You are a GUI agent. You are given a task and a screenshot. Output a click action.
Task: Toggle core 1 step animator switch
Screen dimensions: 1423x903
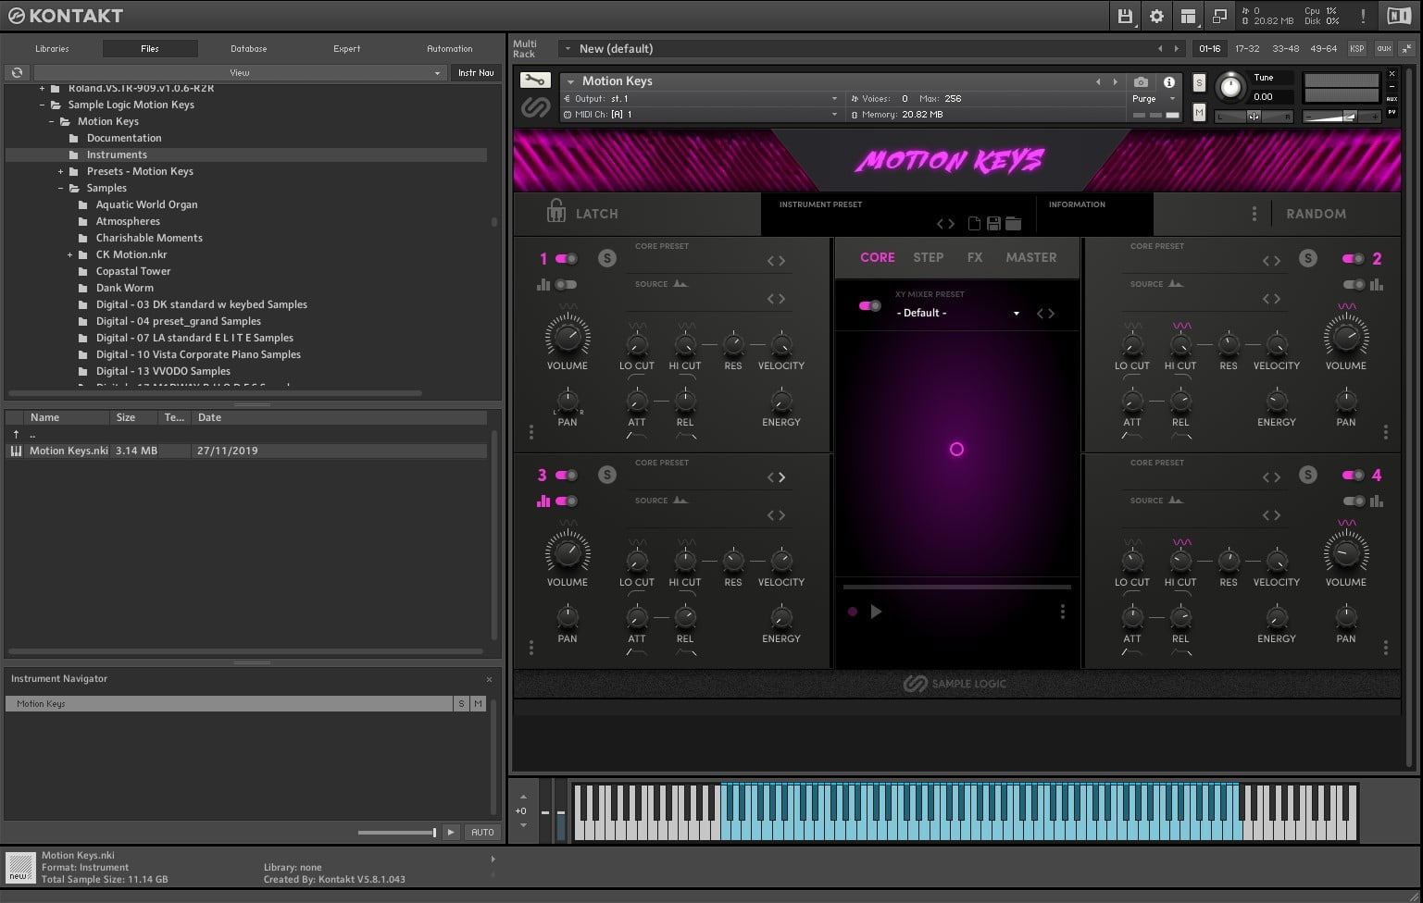(567, 285)
